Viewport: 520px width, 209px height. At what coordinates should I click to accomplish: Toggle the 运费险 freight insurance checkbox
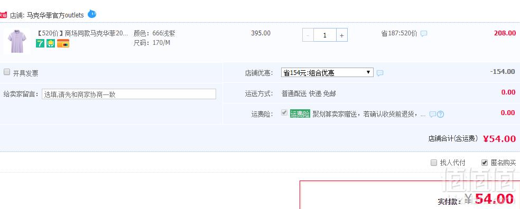284,112
